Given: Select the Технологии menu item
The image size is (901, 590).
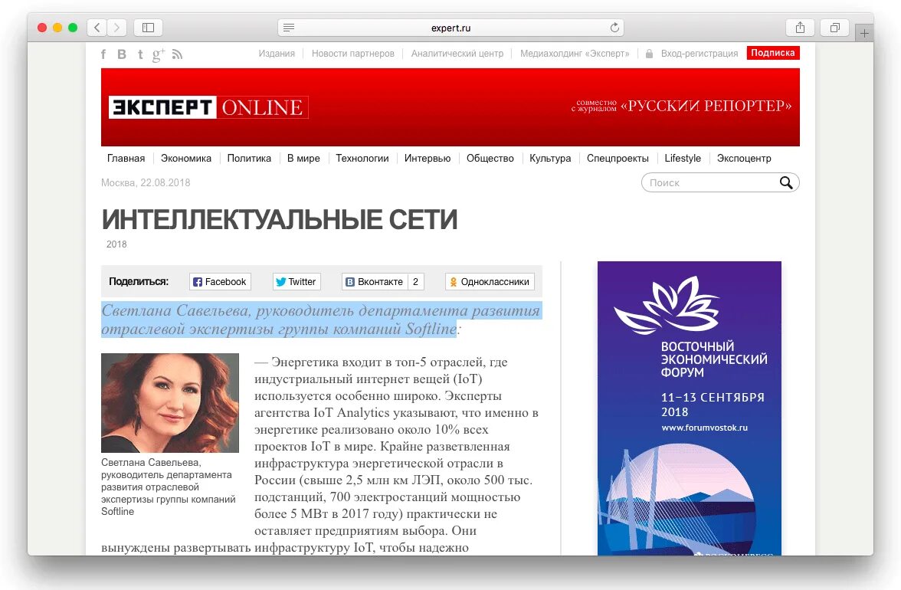Looking at the screenshot, I should click(362, 158).
